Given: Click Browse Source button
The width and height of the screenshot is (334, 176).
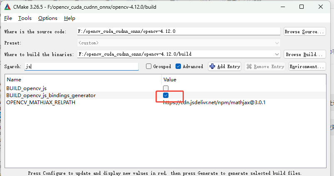Looking at the screenshot, I should (x=304, y=32).
